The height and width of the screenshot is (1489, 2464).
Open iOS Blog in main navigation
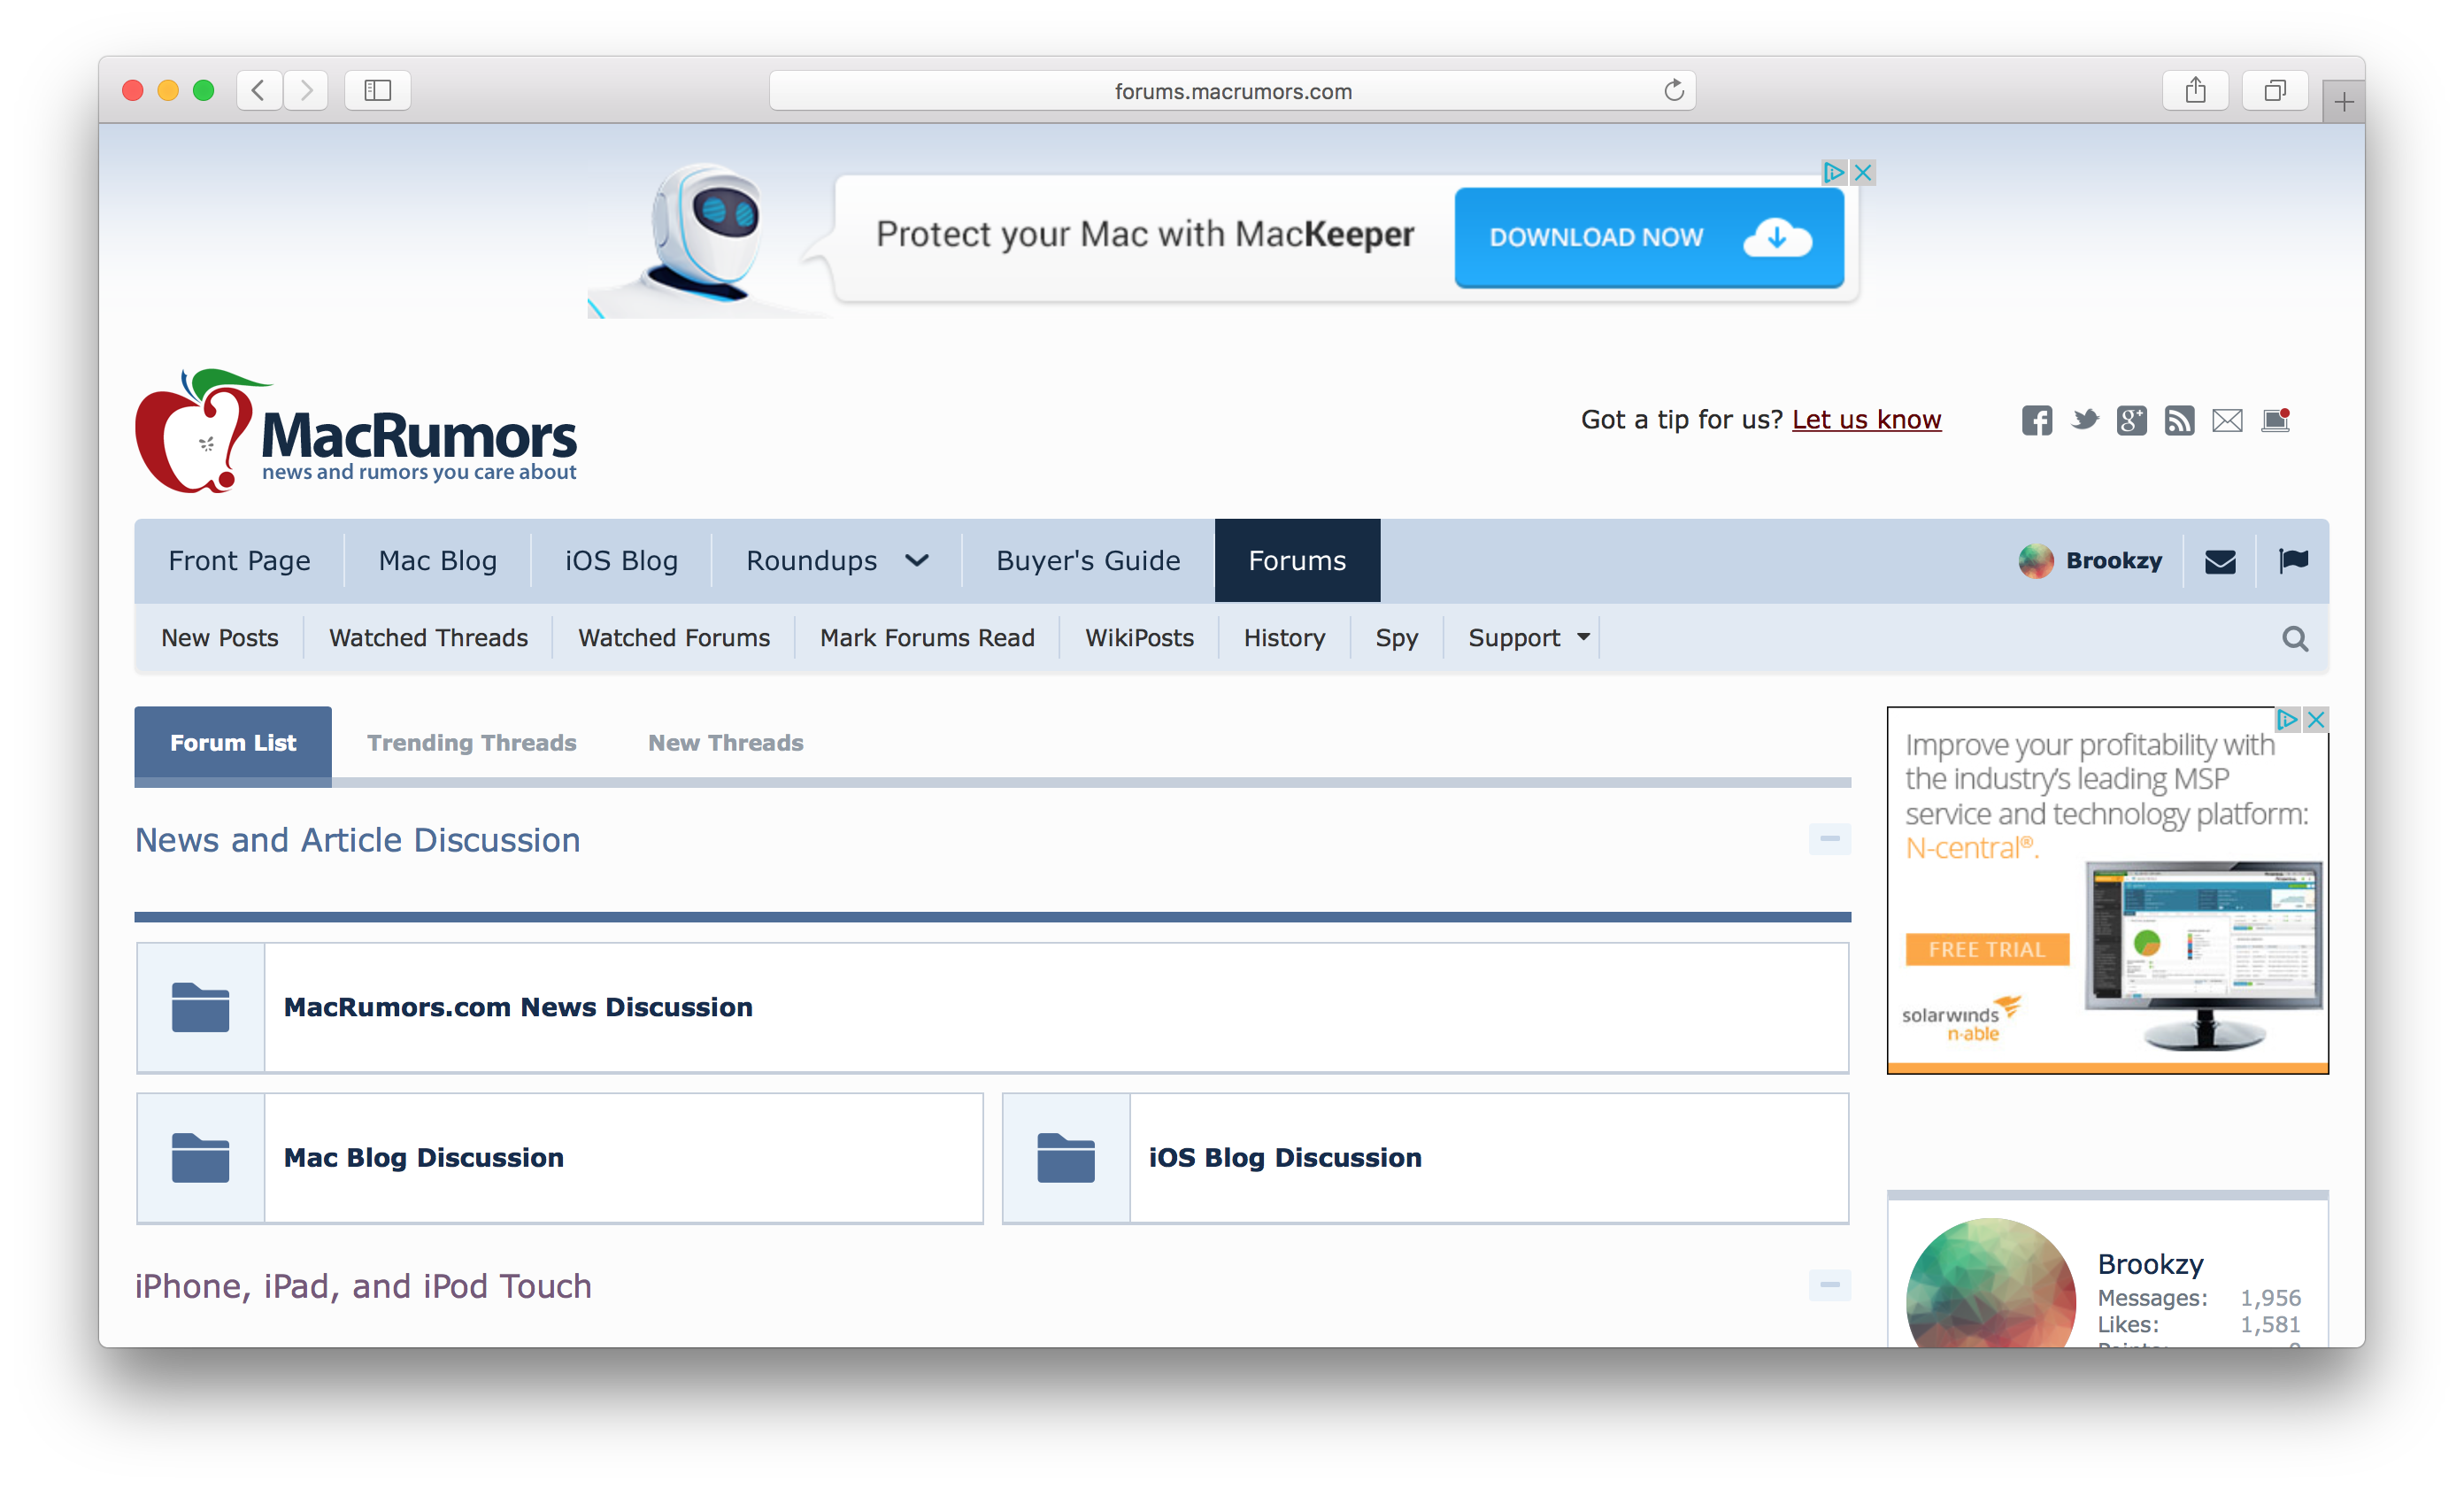point(621,561)
